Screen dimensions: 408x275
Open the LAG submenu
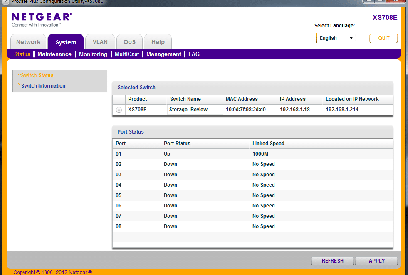[x=194, y=54]
